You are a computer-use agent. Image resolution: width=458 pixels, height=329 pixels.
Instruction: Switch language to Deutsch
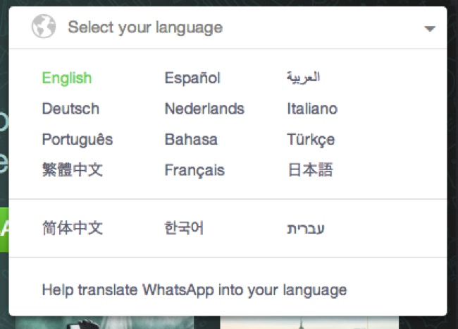(70, 109)
